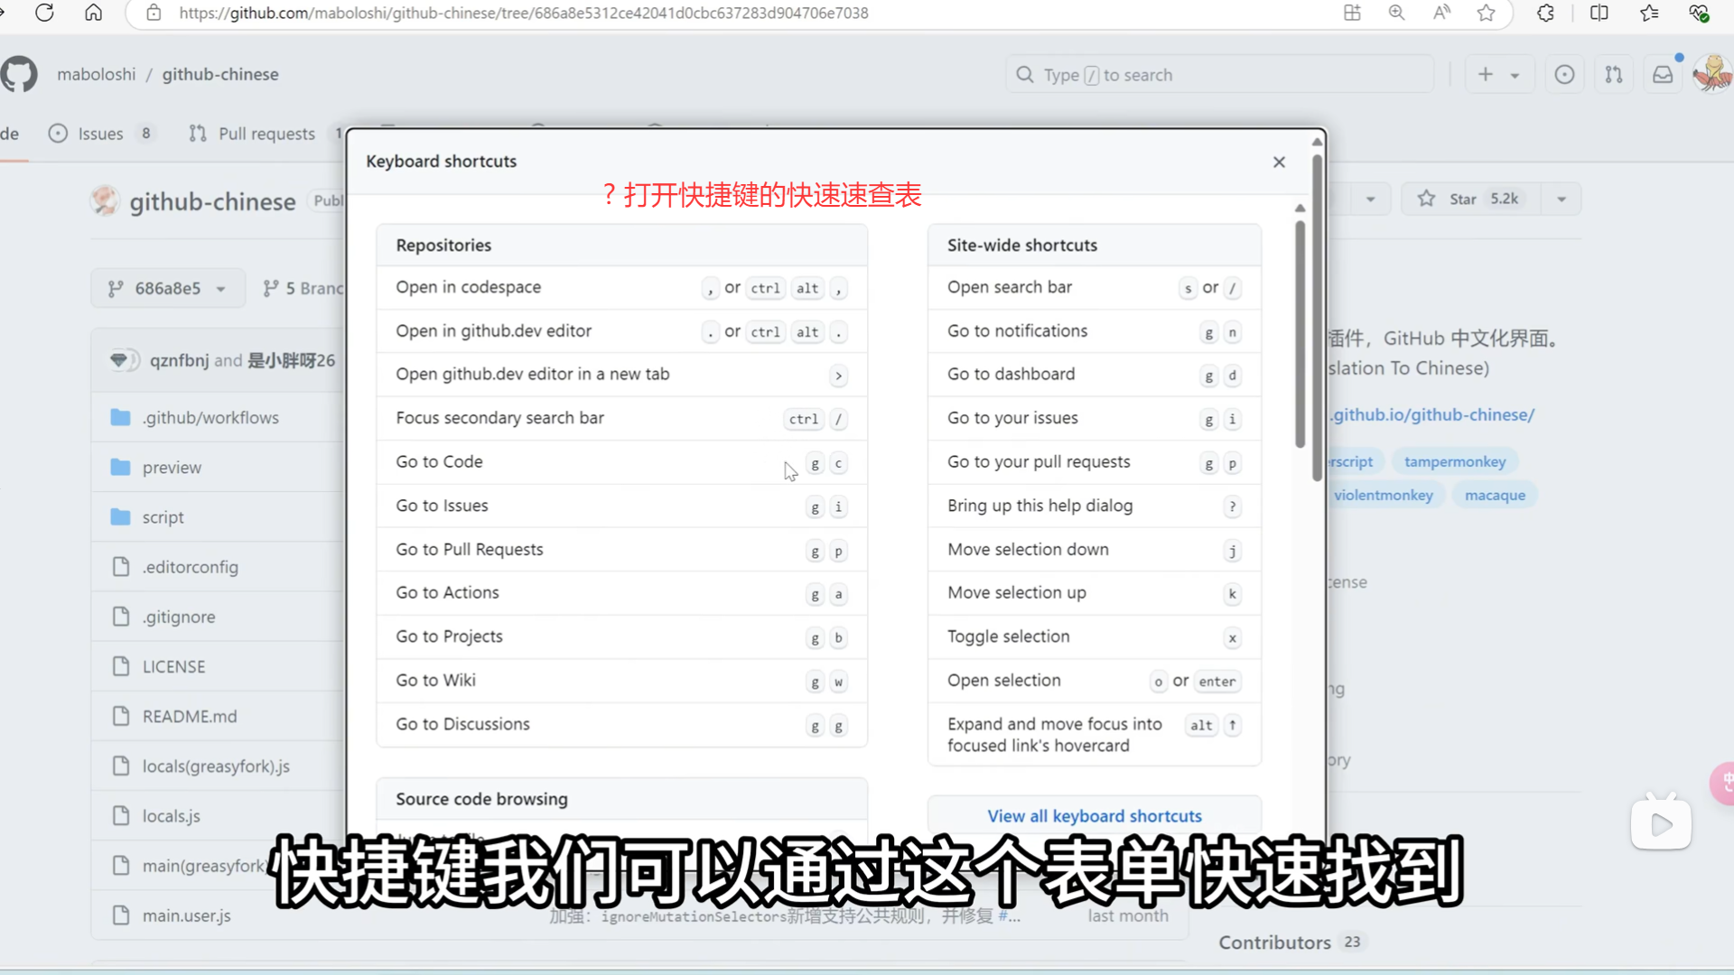Viewport: 1734px width, 975px height.
Task: Open browser extensions puzzle icon
Action: (1545, 13)
